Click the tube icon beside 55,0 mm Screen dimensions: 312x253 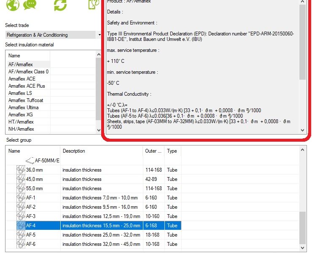click(21, 188)
